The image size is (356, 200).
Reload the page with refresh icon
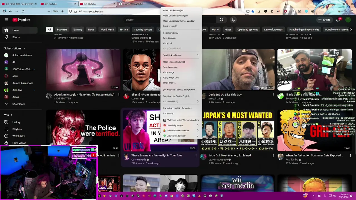[x=23, y=11]
